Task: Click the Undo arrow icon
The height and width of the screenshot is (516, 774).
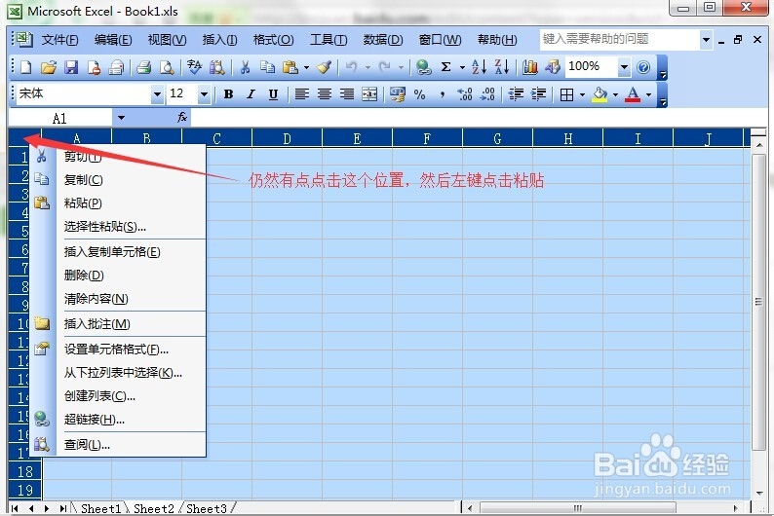Action: click(x=352, y=67)
